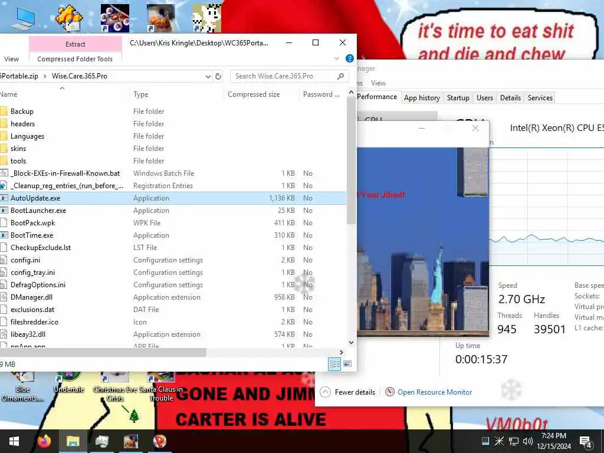Click the Windows Start button
604x453 pixels.
click(14, 441)
